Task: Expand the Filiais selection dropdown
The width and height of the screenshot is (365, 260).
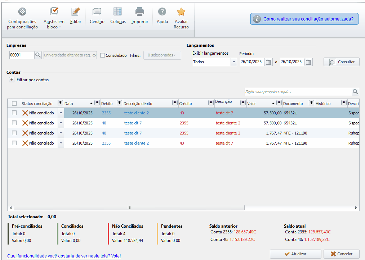Action: pos(162,55)
